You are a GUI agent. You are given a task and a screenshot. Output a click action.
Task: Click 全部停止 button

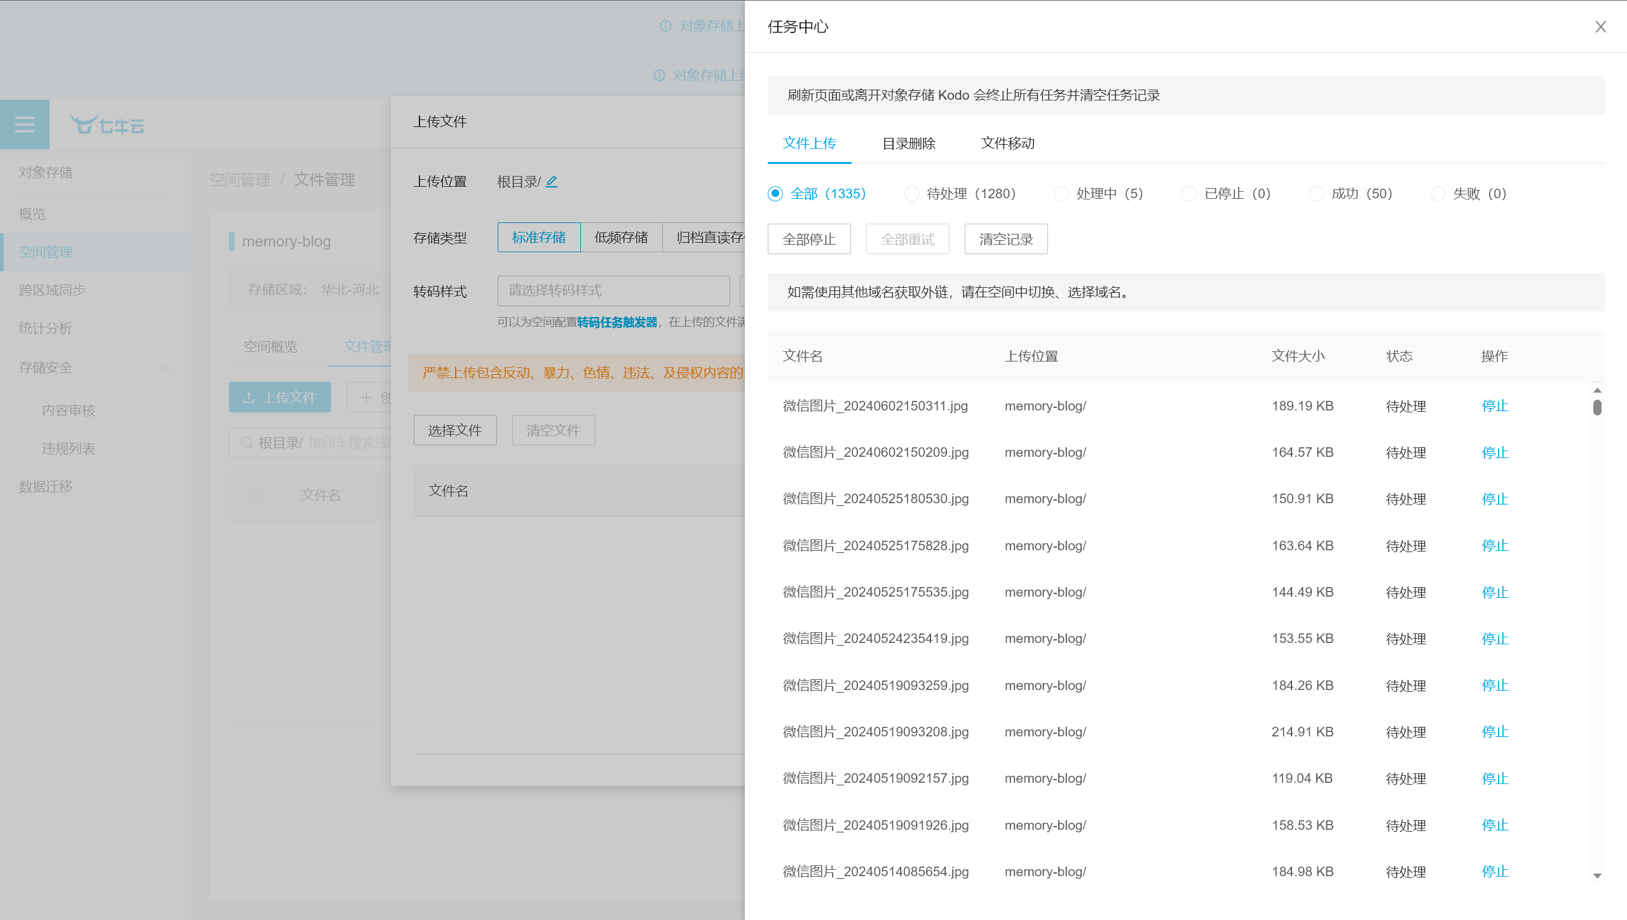pyautogui.click(x=809, y=239)
